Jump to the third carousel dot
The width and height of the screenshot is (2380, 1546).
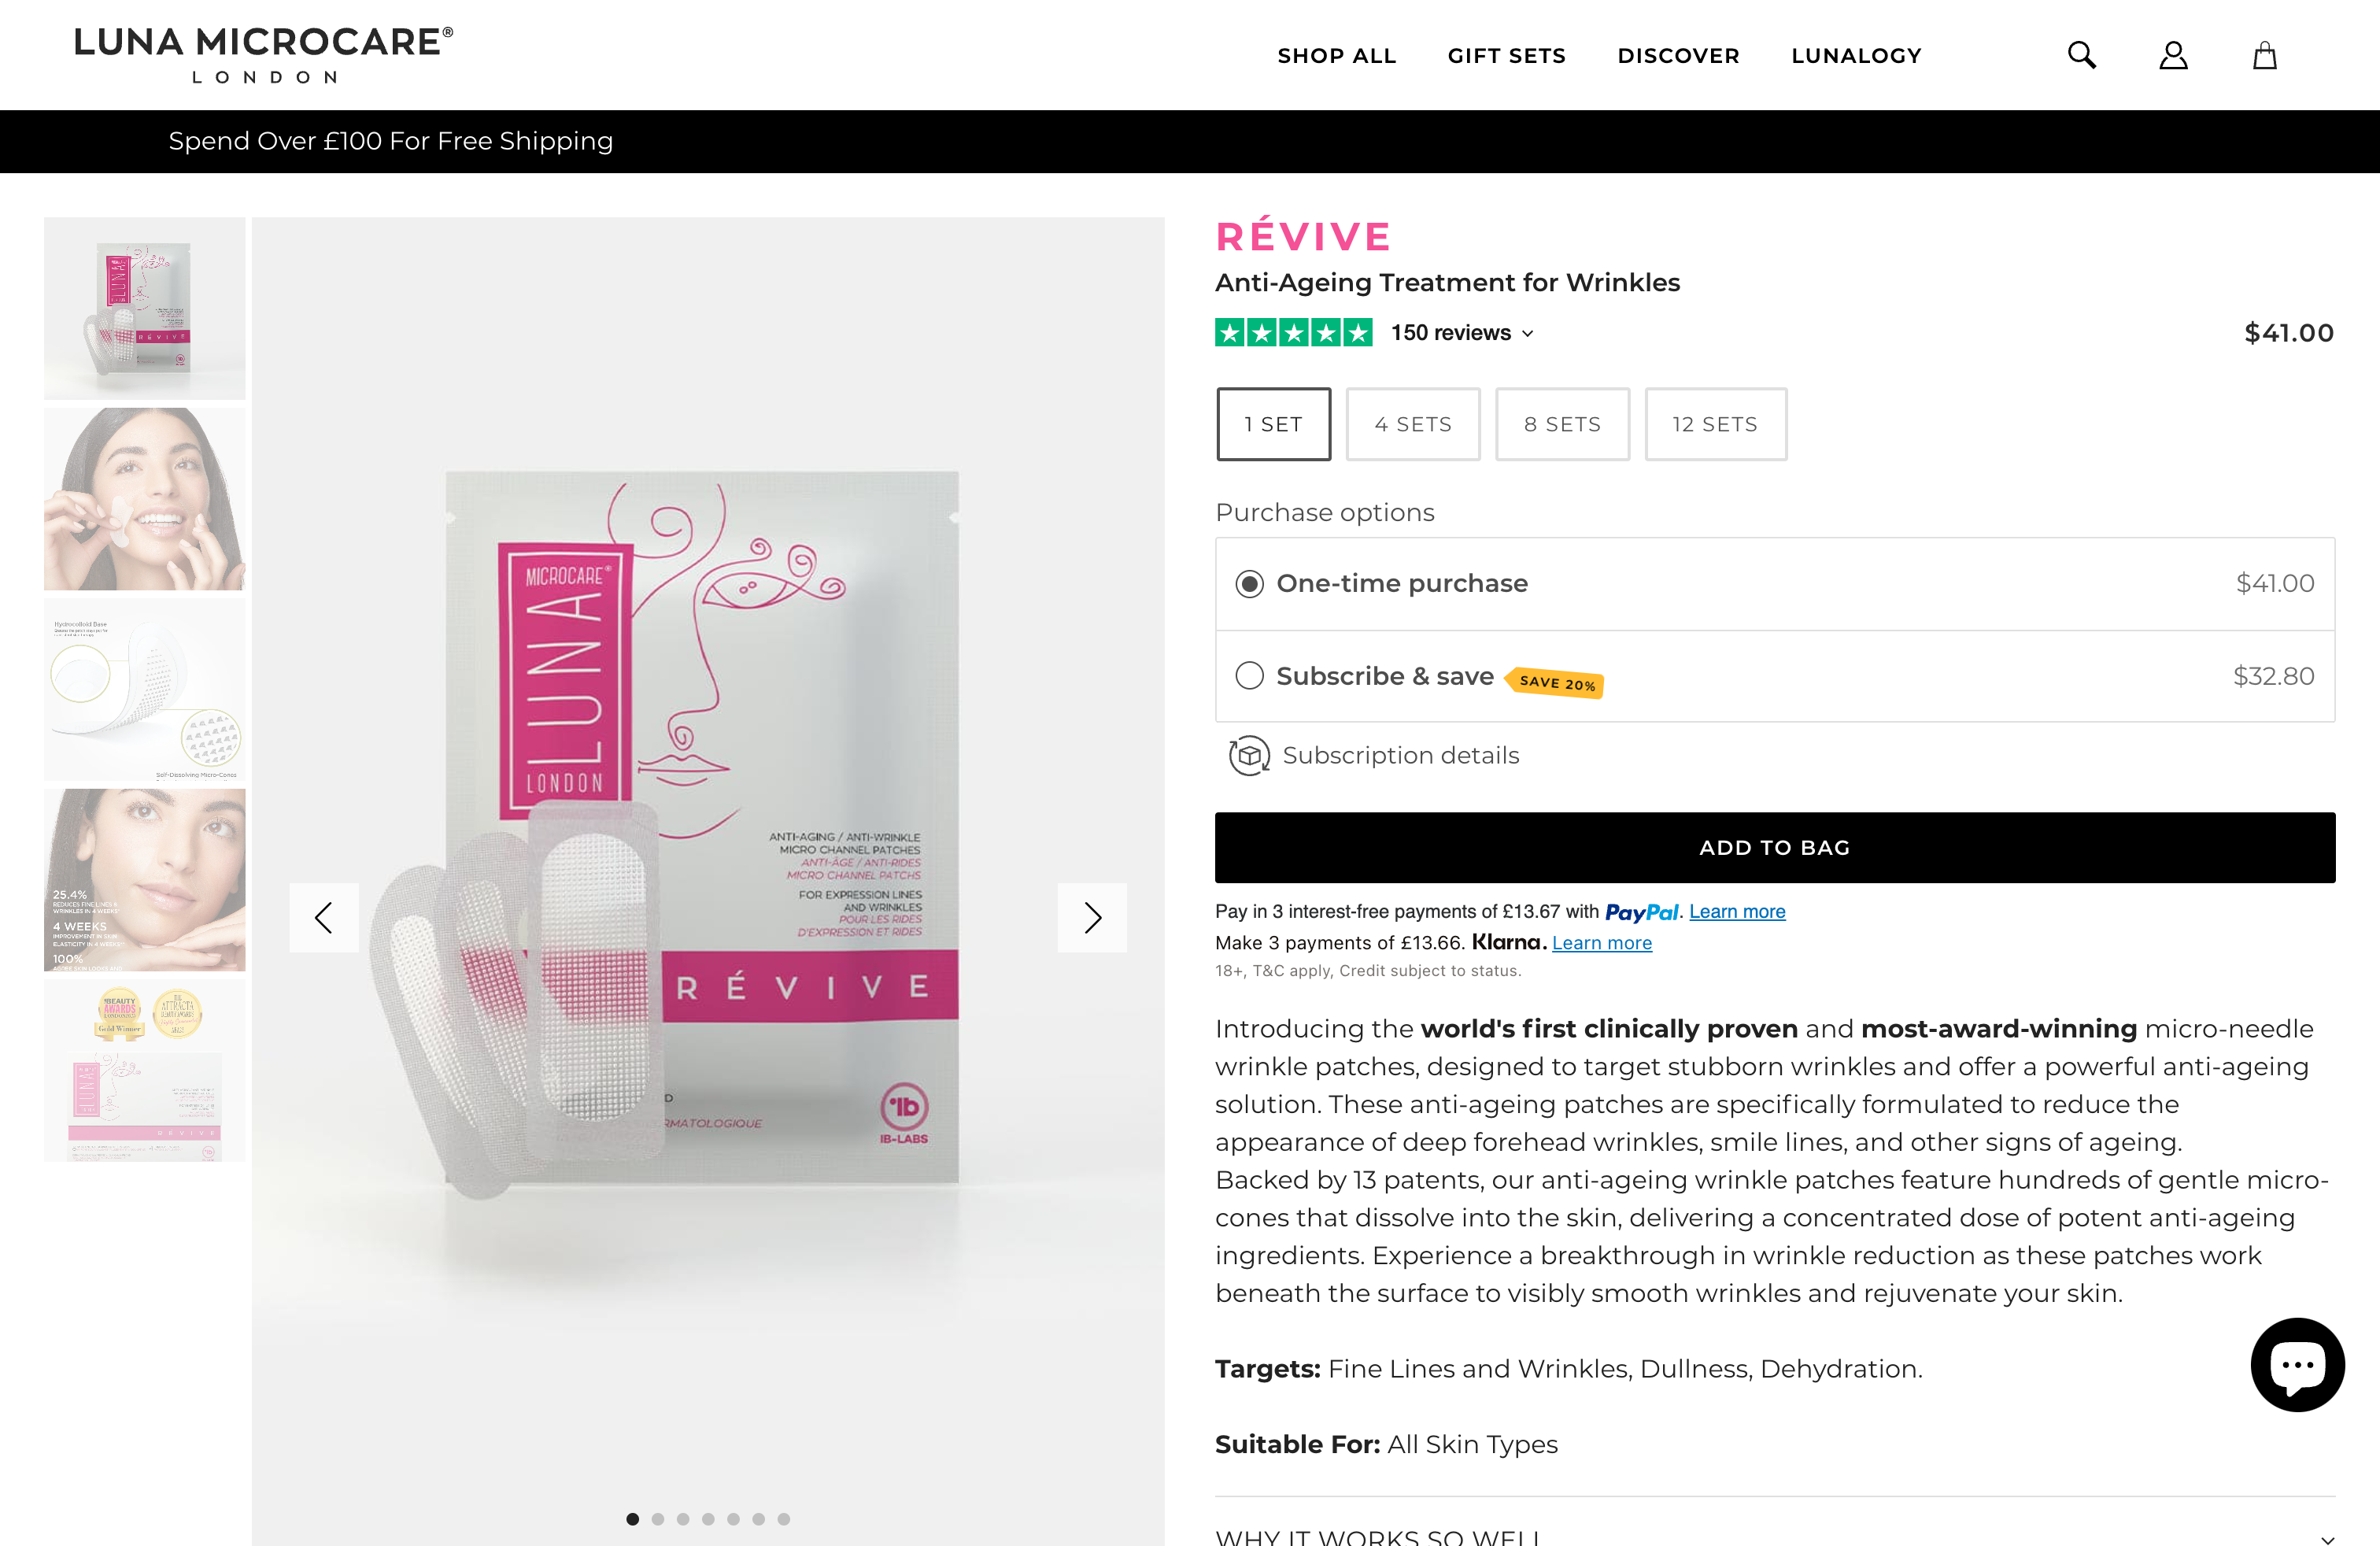683,1519
